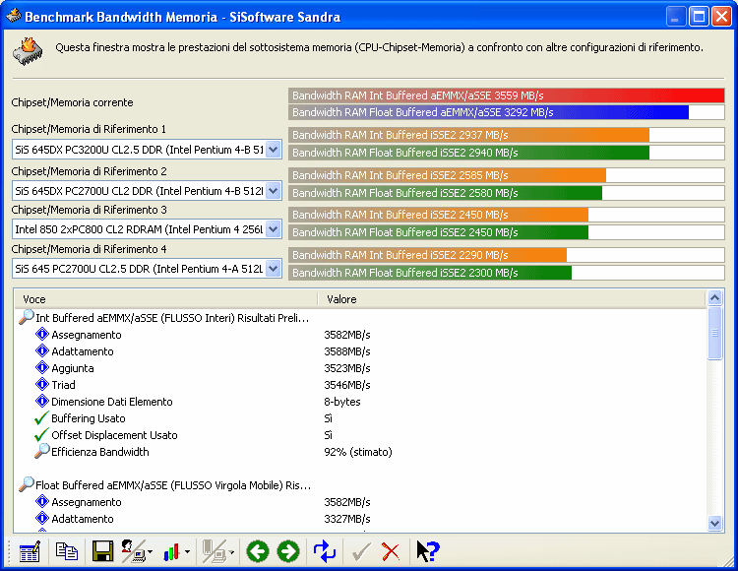Viewport: 738px width, 571px height.
Task: Click green check beside Buffering Usato
Action: point(42,417)
